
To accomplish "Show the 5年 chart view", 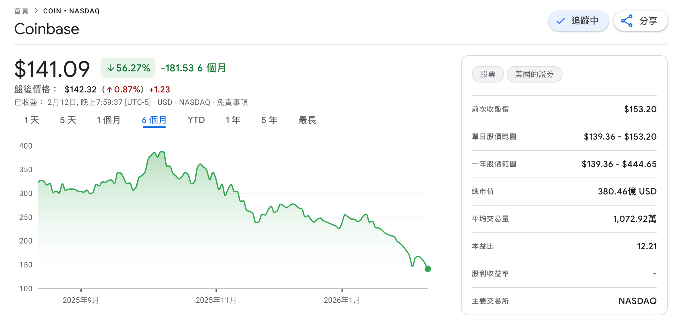I will click(269, 120).
